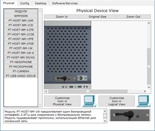The width and height of the screenshot is (155, 131).
Task: Open the Desktop tab
Action: click(41, 3)
